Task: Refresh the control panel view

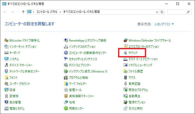Action: (162, 12)
